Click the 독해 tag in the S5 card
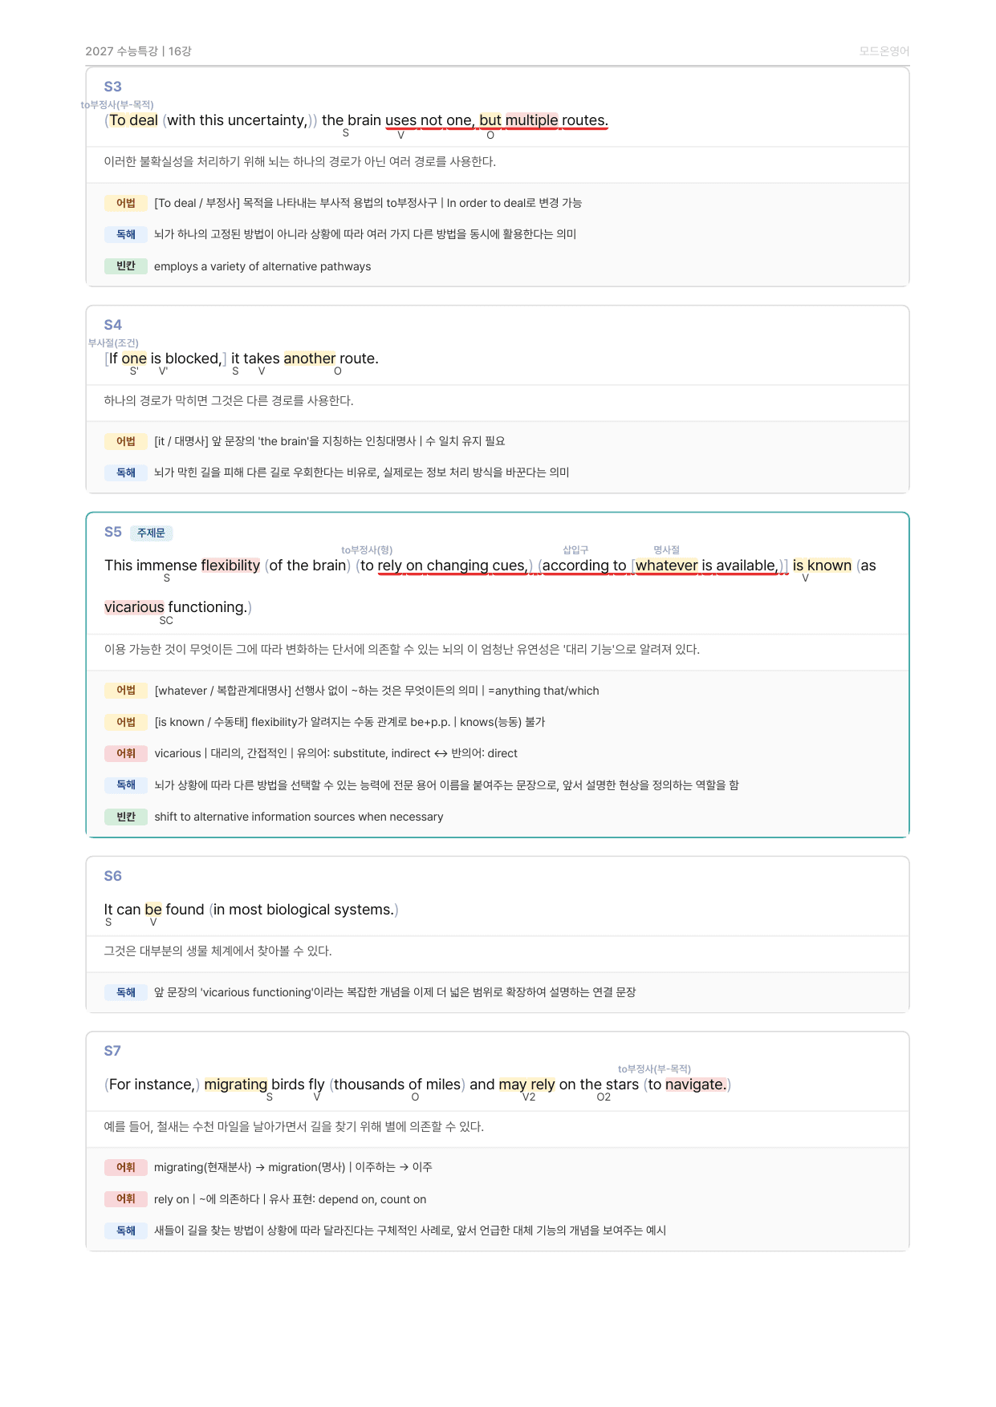 click(125, 785)
